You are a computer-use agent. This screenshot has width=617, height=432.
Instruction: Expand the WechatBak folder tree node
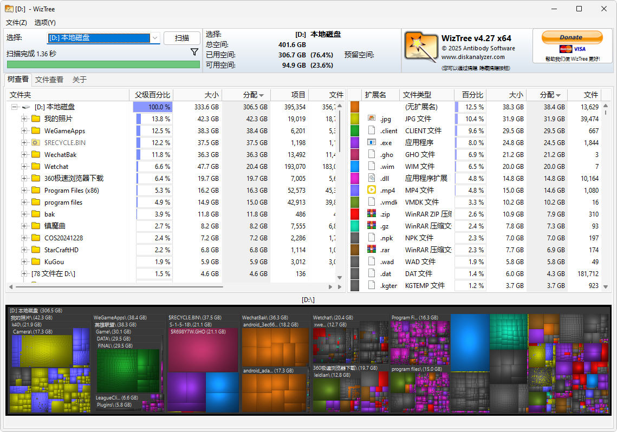click(24, 154)
